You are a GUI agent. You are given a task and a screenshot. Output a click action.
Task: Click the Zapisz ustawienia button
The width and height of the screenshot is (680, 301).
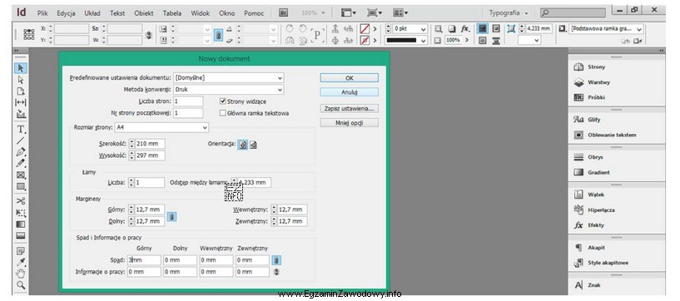click(349, 108)
